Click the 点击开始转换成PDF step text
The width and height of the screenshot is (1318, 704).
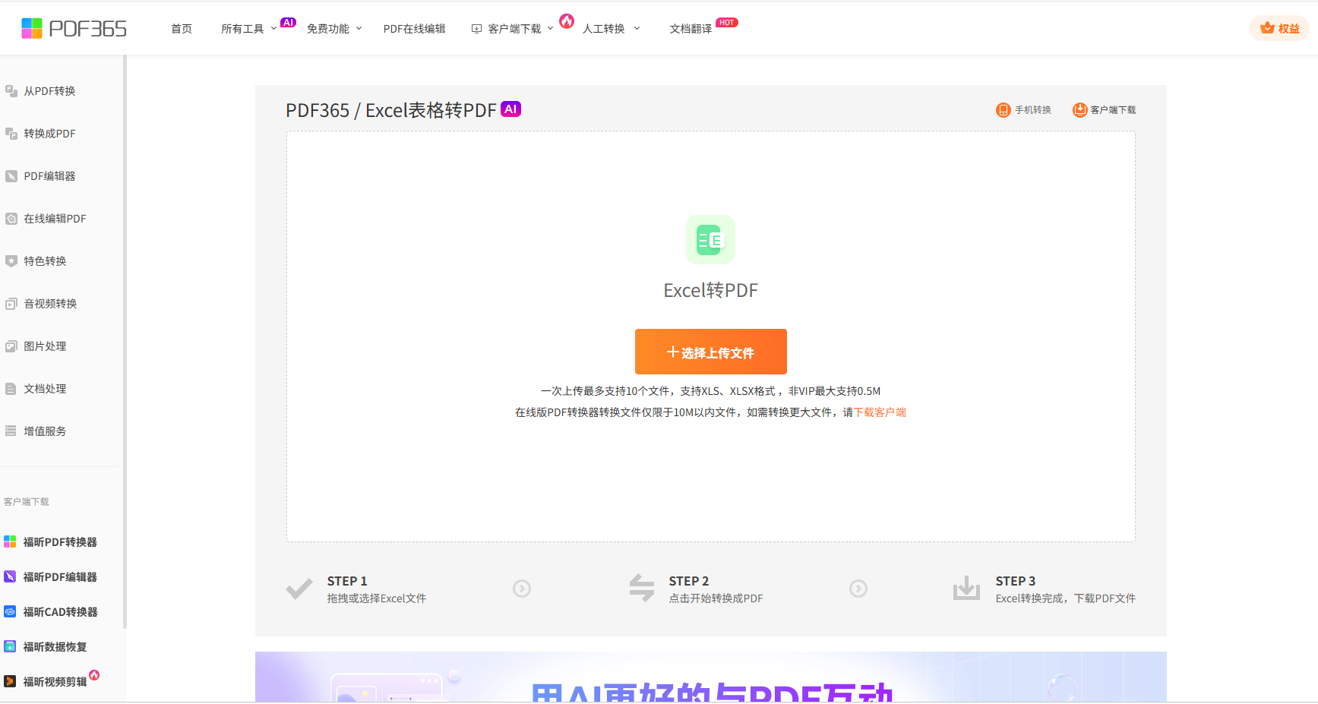pyautogui.click(x=716, y=598)
